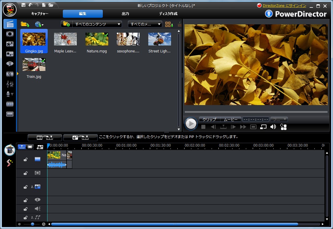Click the library thumbnail view icon

[x=169, y=24]
